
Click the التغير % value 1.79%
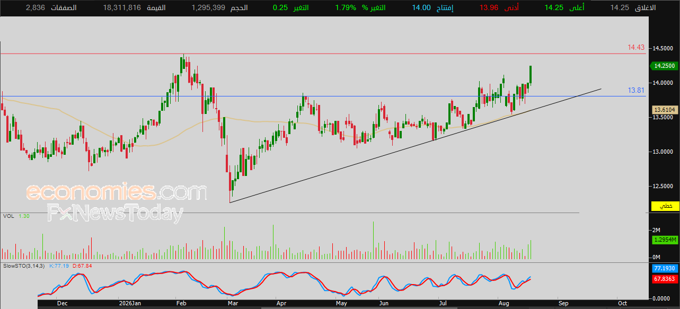[x=345, y=8]
